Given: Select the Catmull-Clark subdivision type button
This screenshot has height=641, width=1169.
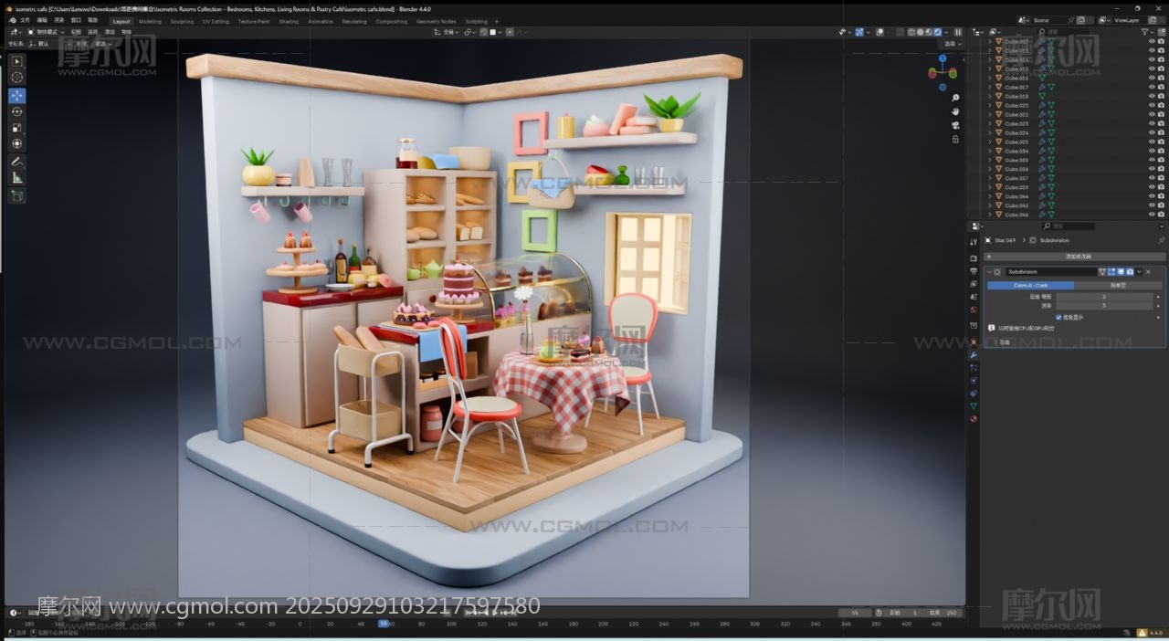Looking at the screenshot, I should pyautogui.click(x=1030, y=285).
